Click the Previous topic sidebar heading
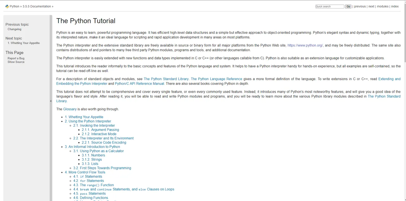The width and height of the screenshot is (406, 201). pos(17,24)
